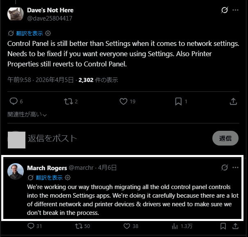Repost Dave's Control Panel post

(x=68, y=101)
